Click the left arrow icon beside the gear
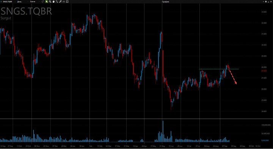 point(263,2)
